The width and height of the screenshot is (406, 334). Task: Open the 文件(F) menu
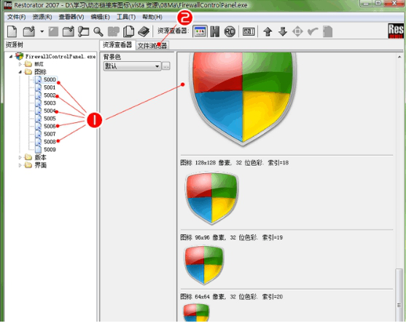tap(16, 17)
